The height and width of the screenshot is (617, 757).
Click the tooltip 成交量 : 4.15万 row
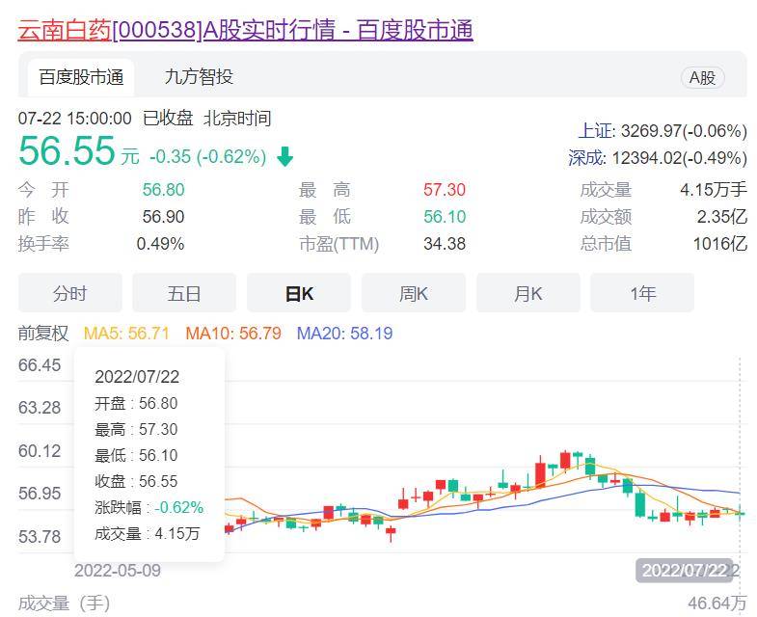coord(148,533)
